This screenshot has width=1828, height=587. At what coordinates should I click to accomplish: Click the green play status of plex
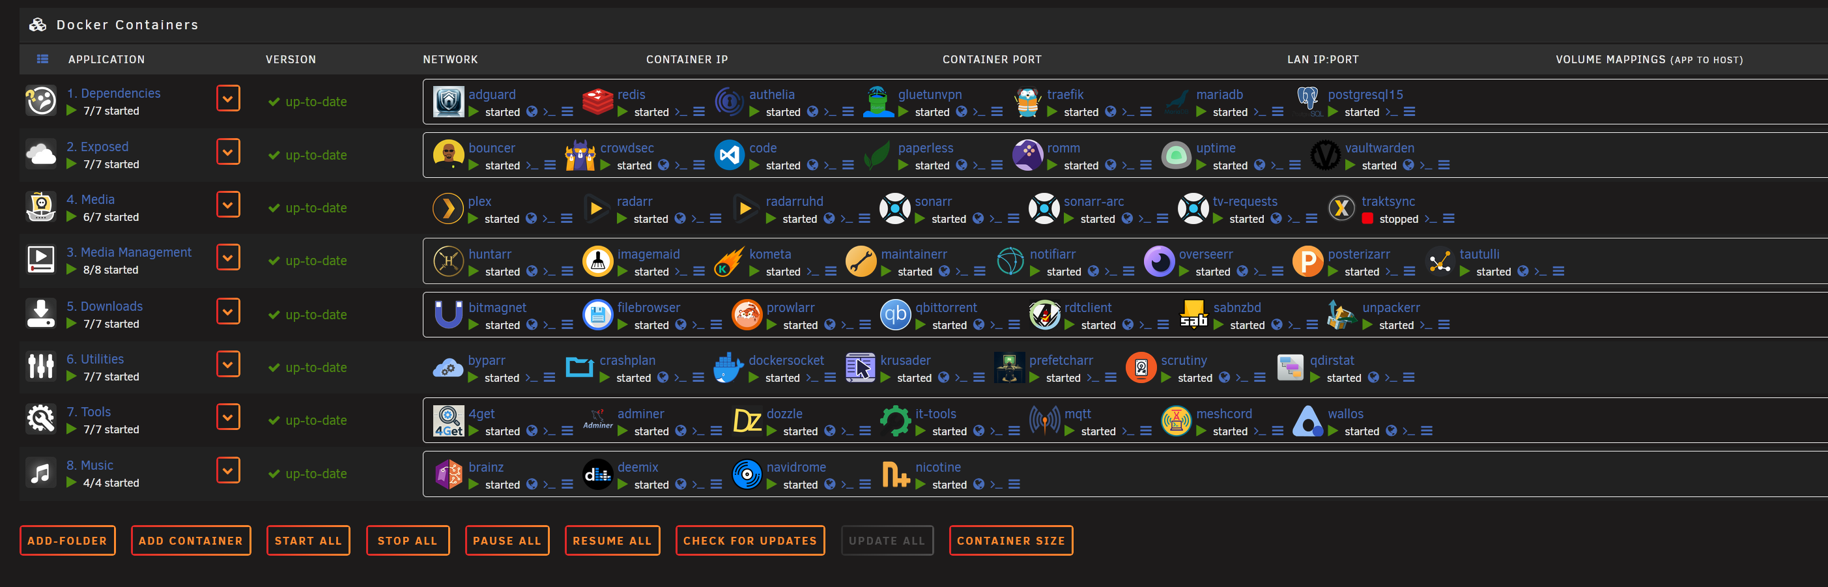point(474,219)
